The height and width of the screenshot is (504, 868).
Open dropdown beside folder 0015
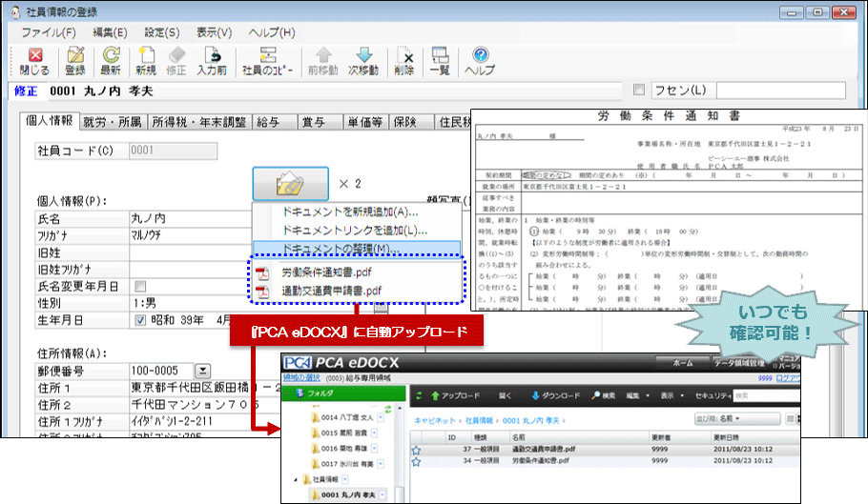[374, 433]
